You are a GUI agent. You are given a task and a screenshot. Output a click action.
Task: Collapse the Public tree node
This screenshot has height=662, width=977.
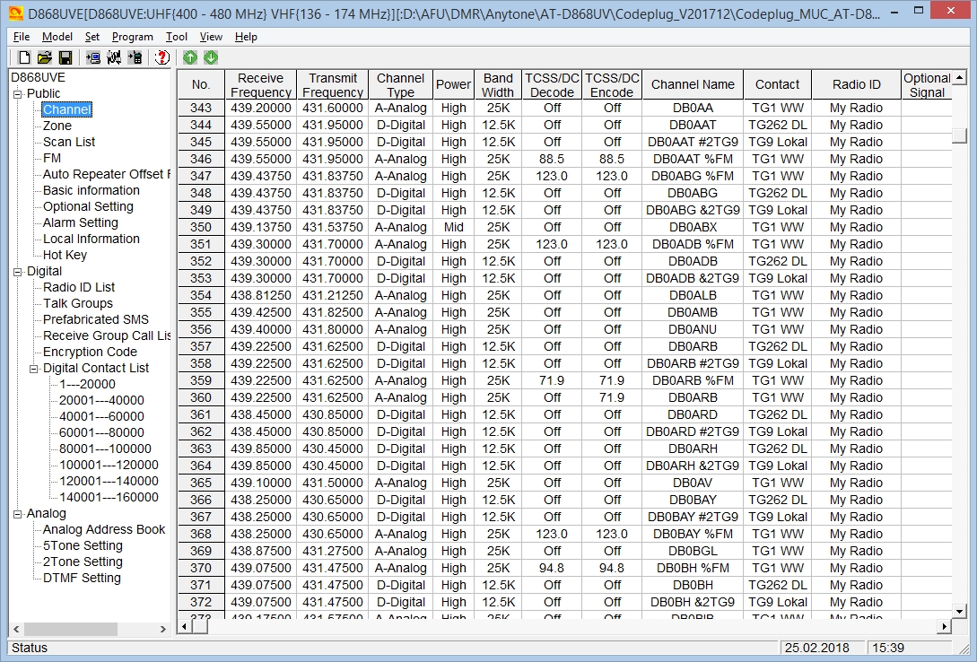tap(19, 94)
